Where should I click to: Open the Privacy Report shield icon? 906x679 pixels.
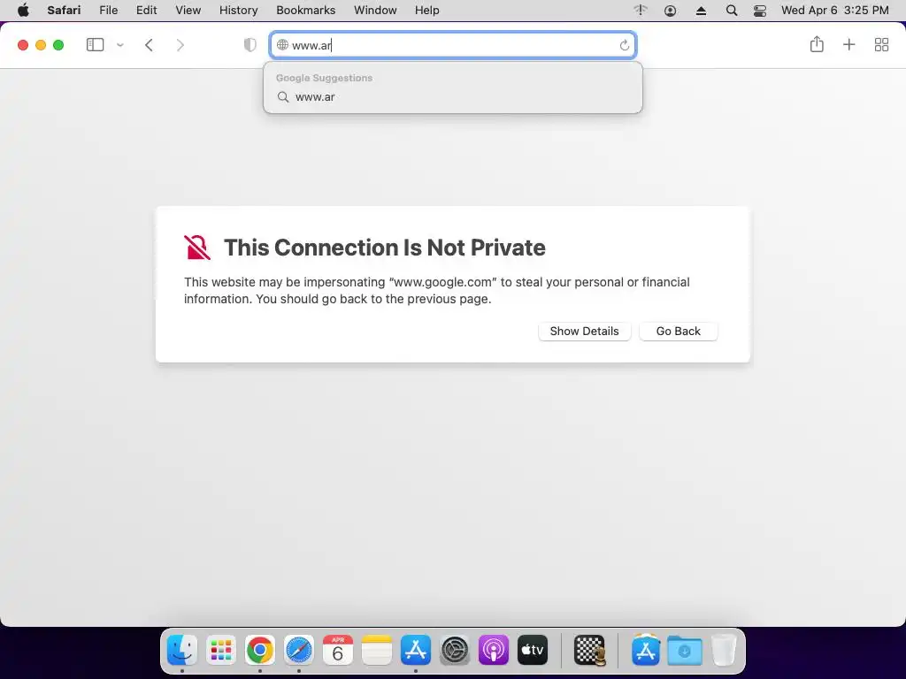[250, 45]
